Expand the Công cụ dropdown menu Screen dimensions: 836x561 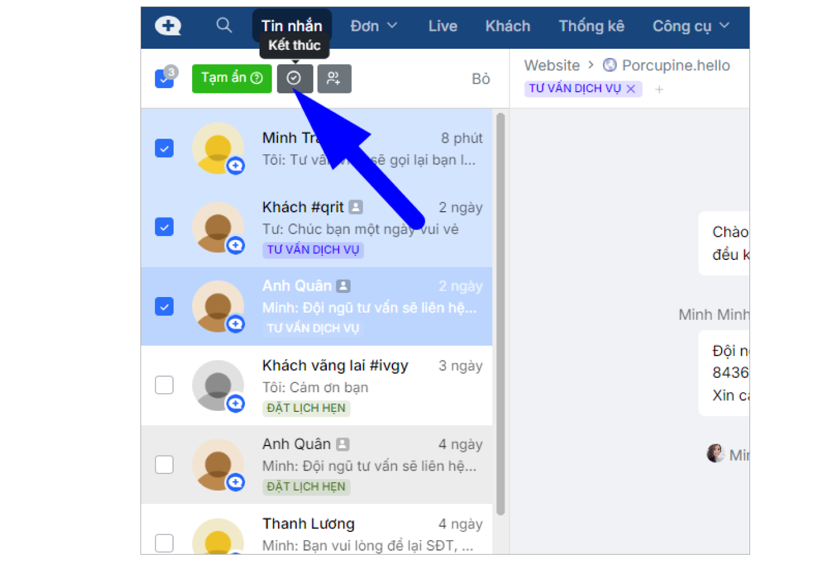coord(691,26)
